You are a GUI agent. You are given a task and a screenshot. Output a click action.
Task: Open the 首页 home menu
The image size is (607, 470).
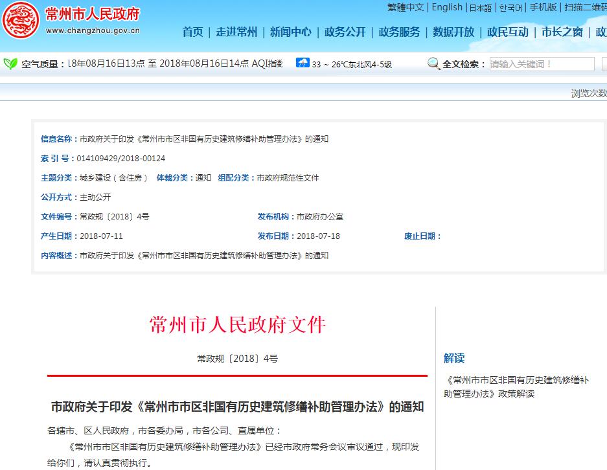(193, 32)
